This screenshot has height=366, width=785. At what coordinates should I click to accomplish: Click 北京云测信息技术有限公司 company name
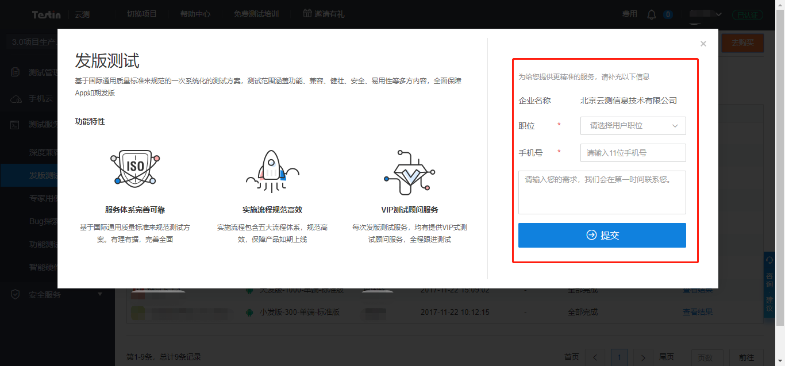click(629, 101)
